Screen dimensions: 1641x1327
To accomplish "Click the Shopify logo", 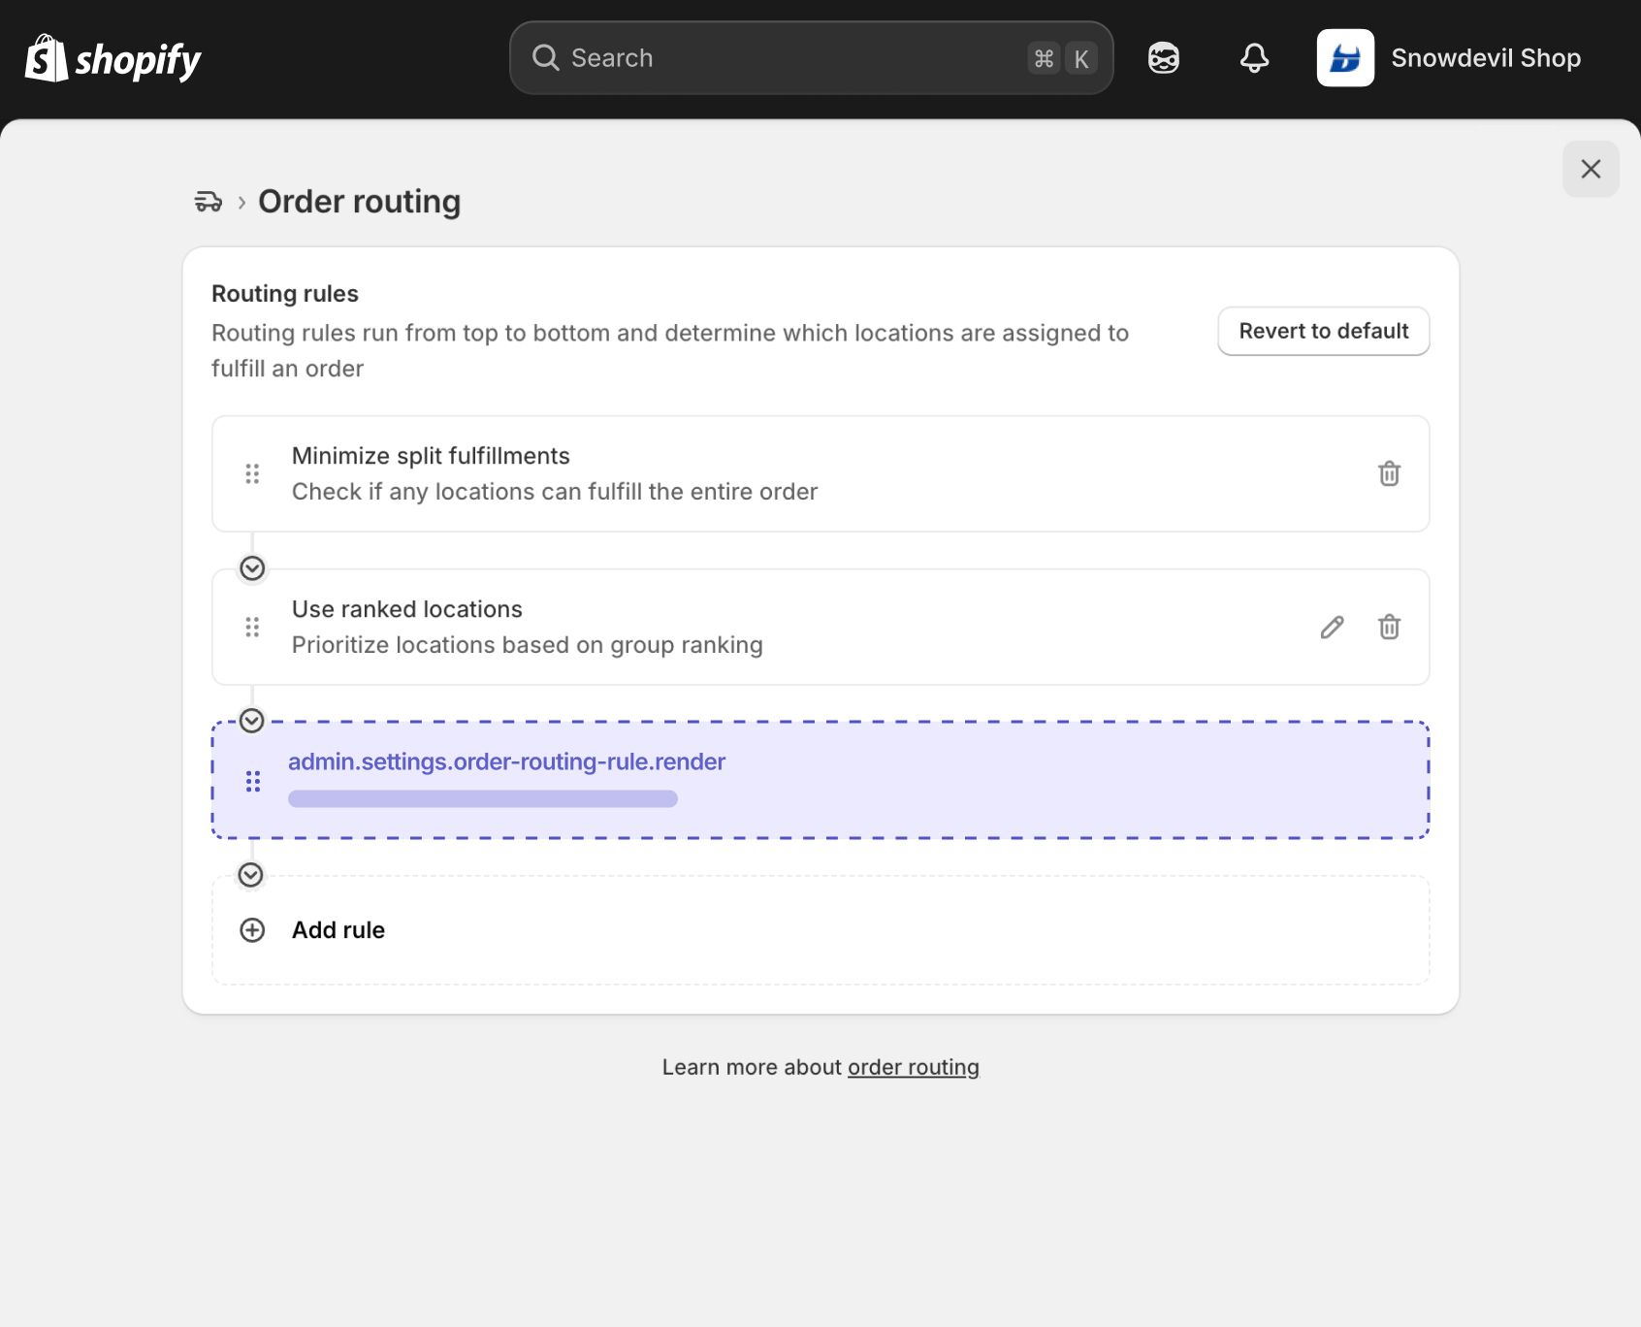I will coord(113,58).
